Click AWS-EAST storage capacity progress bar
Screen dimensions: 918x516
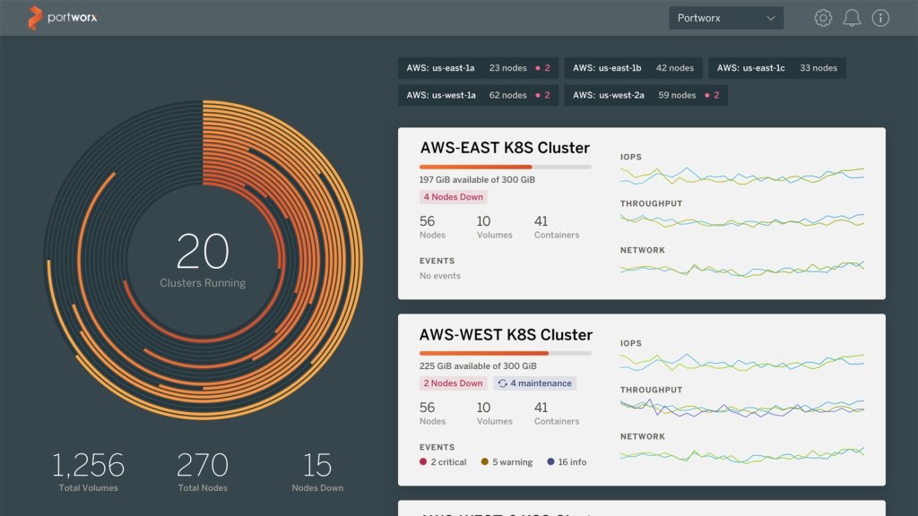505,167
